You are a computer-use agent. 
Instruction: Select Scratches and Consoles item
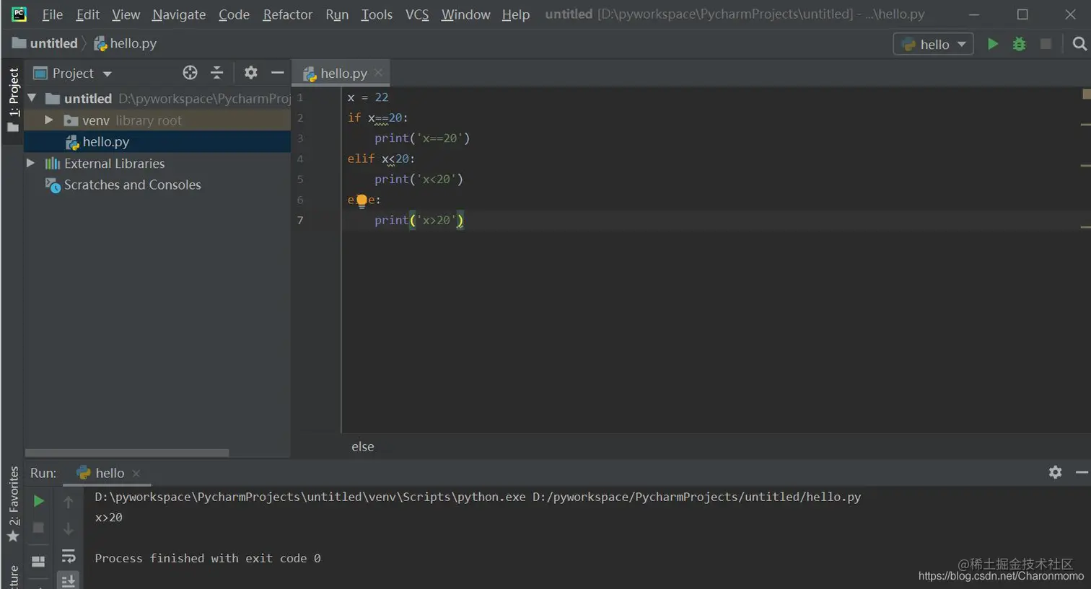124,185
